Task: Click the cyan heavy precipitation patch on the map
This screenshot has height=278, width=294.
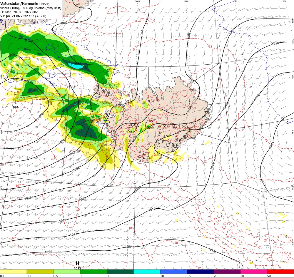Action: pos(76,66)
